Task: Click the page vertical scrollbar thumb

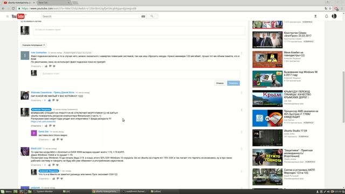Action: (343, 97)
